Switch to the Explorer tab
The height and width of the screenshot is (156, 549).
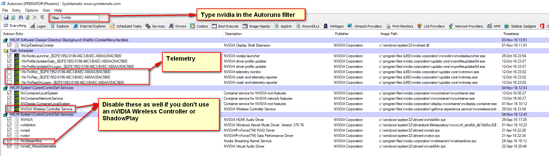click(x=59, y=26)
